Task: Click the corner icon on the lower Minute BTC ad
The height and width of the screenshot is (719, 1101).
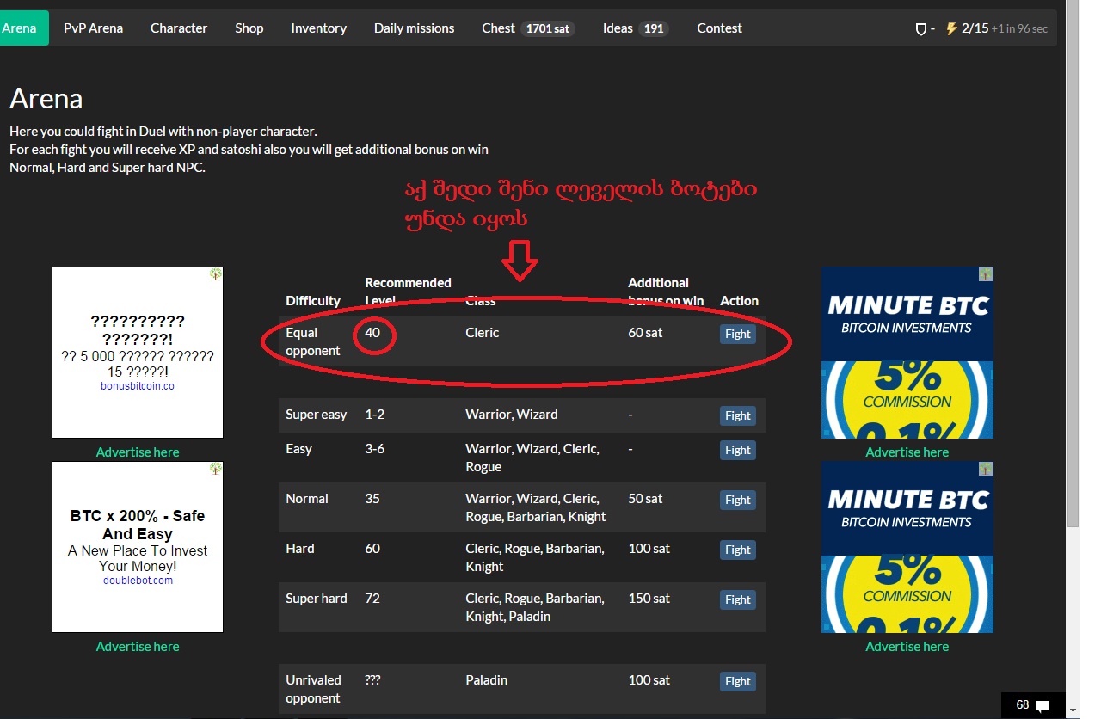Action: pyautogui.click(x=985, y=469)
